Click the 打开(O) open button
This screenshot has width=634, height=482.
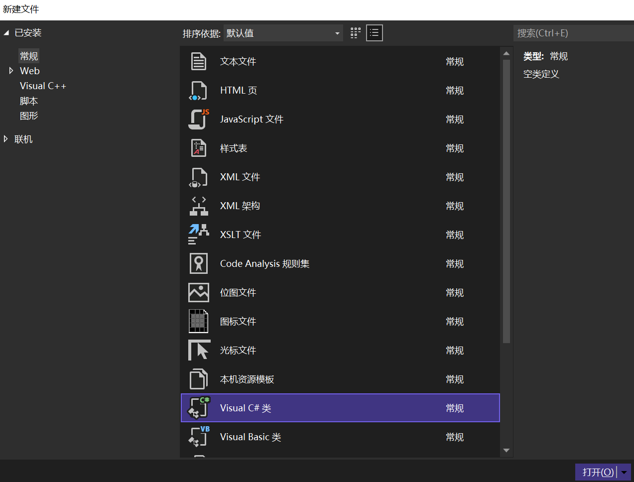pyautogui.click(x=597, y=472)
